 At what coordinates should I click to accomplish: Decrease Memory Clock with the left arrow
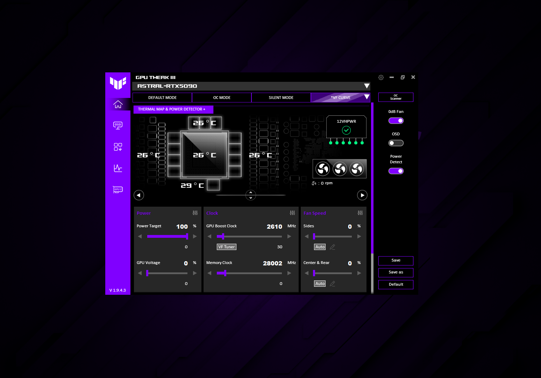(209, 273)
